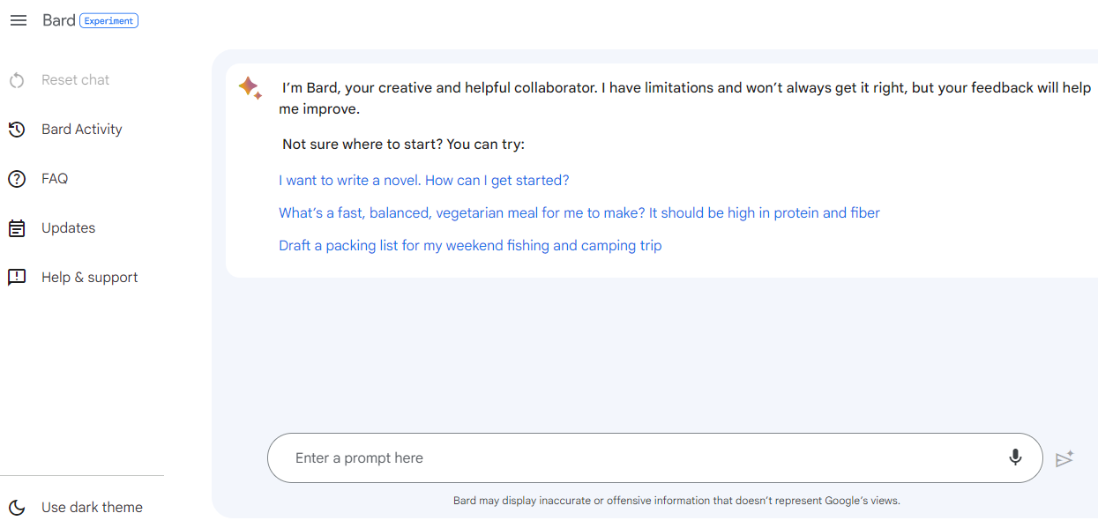Click the Bard sparkle avatar icon
This screenshot has width=1098, height=528.
click(250, 87)
